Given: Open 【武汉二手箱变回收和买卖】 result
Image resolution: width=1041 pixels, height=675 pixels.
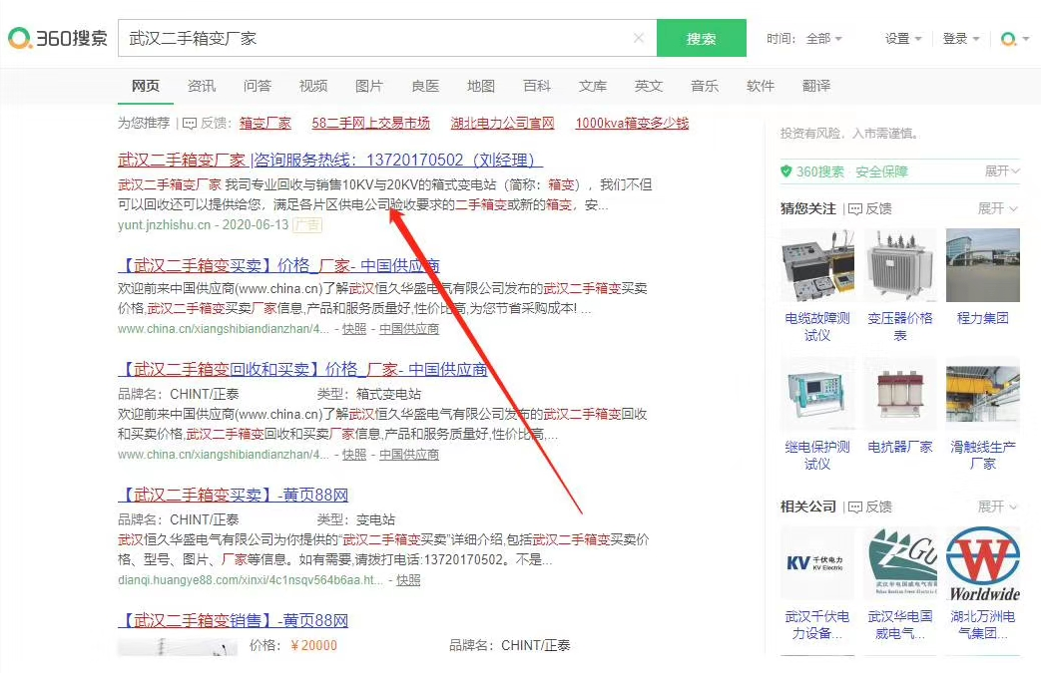Looking at the screenshot, I should coord(302,369).
